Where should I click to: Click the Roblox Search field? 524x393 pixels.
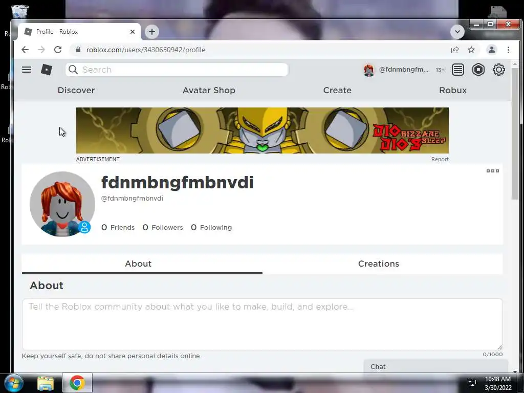(177, 70)
